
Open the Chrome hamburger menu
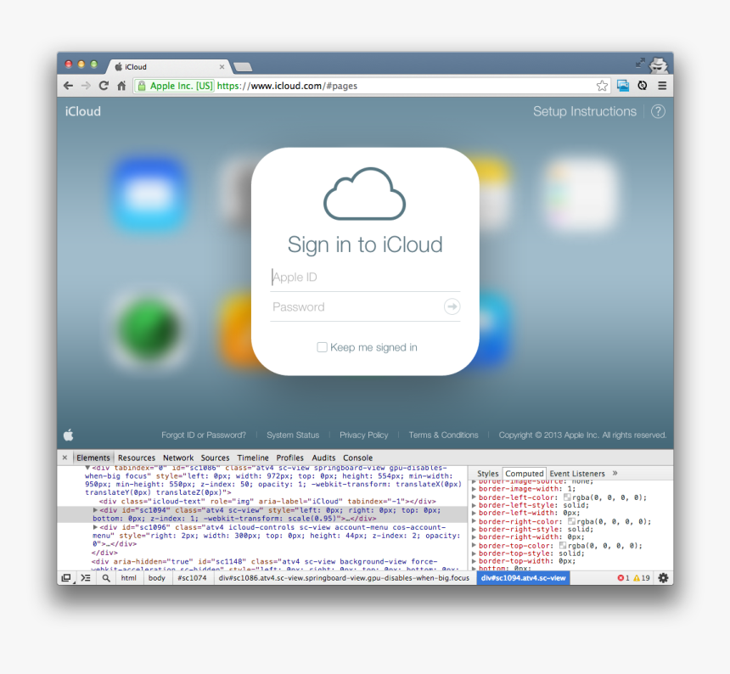[x=662, y=86]
